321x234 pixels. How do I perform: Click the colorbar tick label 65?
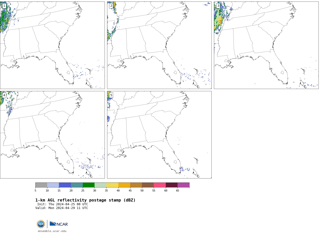178,191
